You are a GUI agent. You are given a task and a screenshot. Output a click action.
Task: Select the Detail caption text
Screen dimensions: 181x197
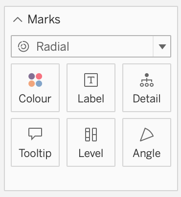click(x=147, y=98)
